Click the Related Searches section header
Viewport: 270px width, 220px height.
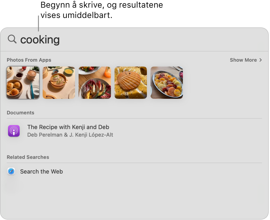point(28,157)
